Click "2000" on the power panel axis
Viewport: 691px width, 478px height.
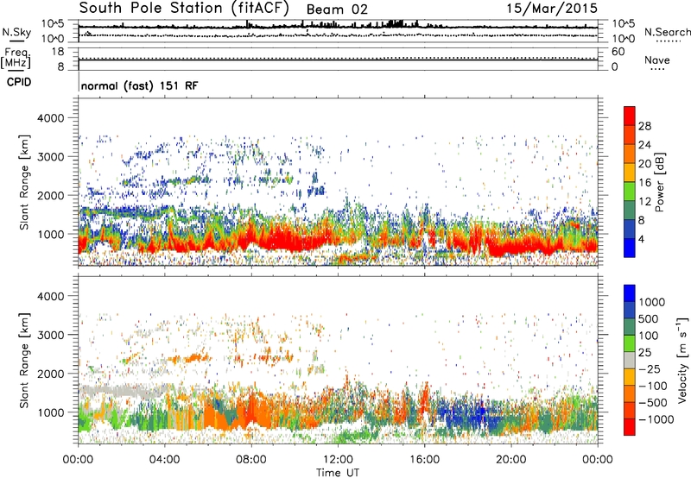50,195
